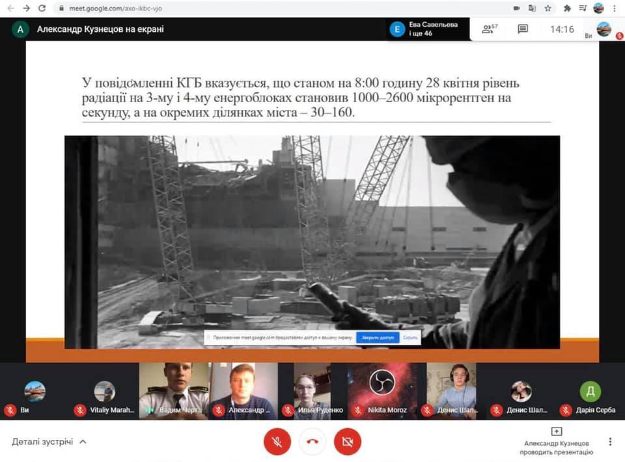
Task: Toggle the camera on/off button
Action: (347, 442)
